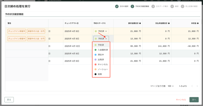This screenshot has height=106, width=203.
Task: Select 予約済 from the status list
Action: (101, 45)
